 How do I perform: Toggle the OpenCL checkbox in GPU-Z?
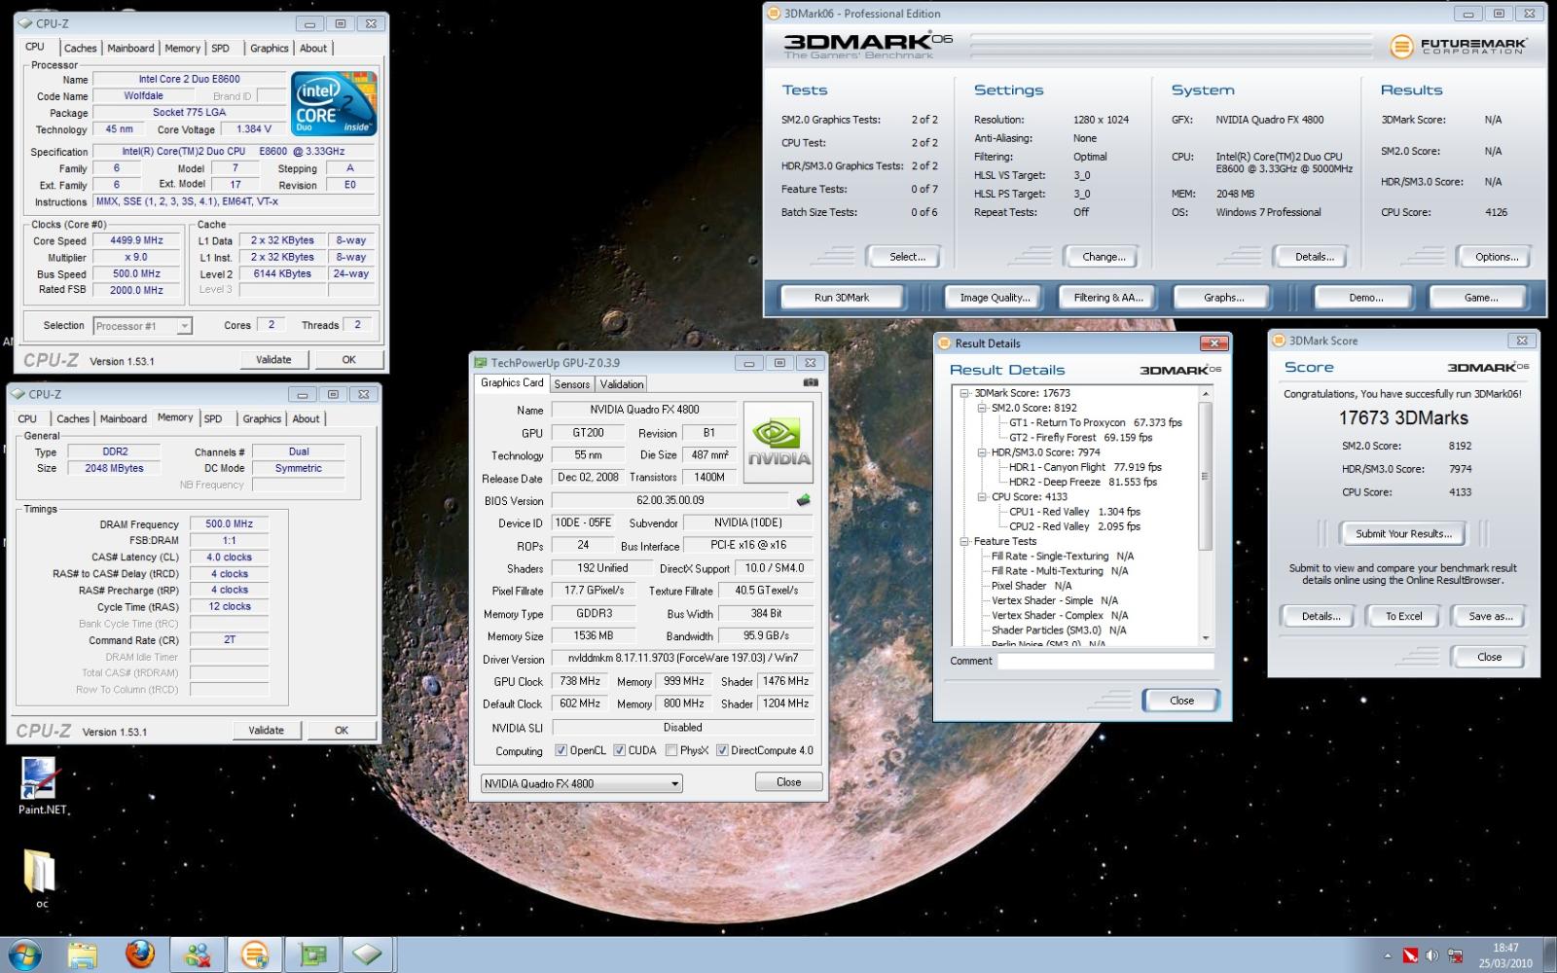pos(561,750)
